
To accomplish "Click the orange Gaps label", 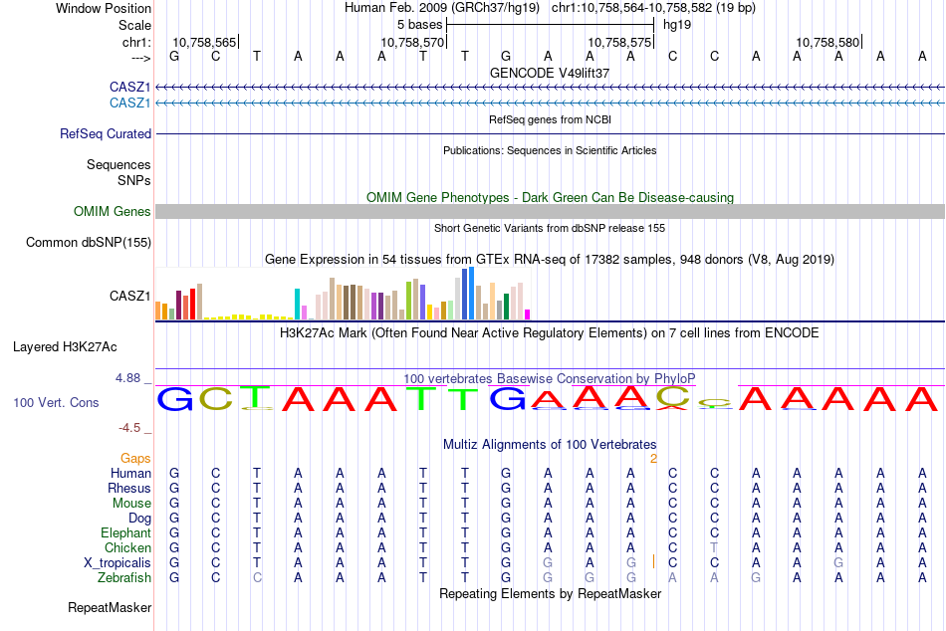I will click(x=135, y=459).
